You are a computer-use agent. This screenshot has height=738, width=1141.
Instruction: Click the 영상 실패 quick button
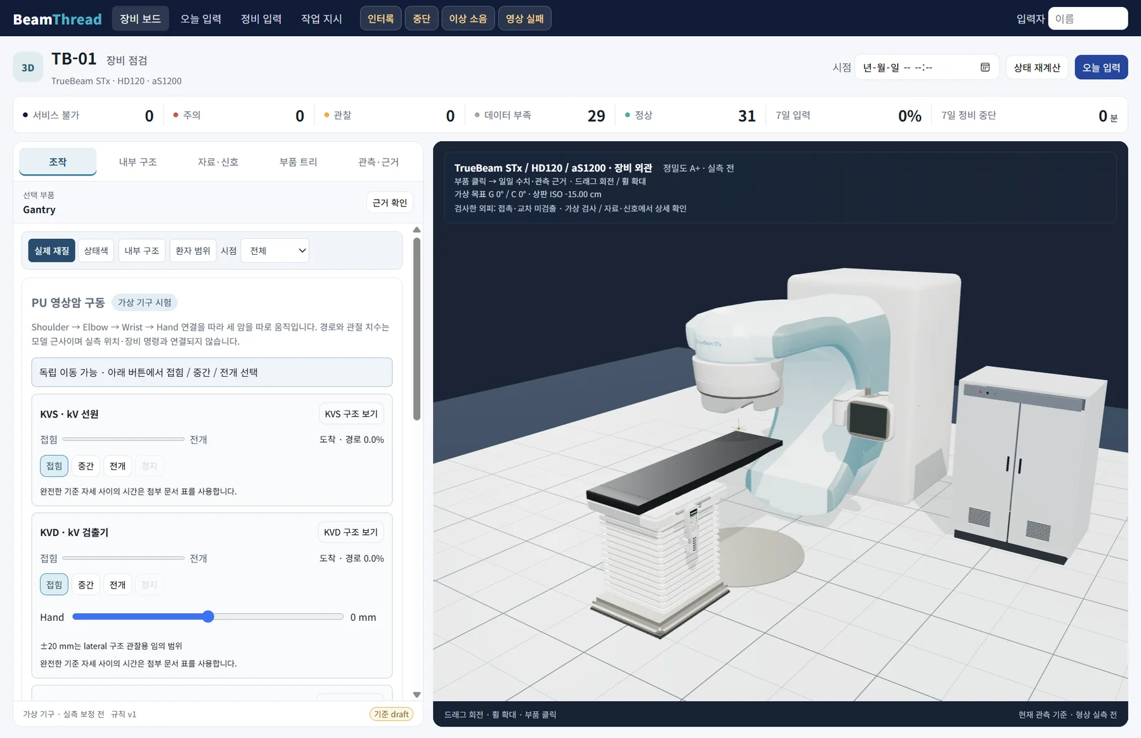525,18
